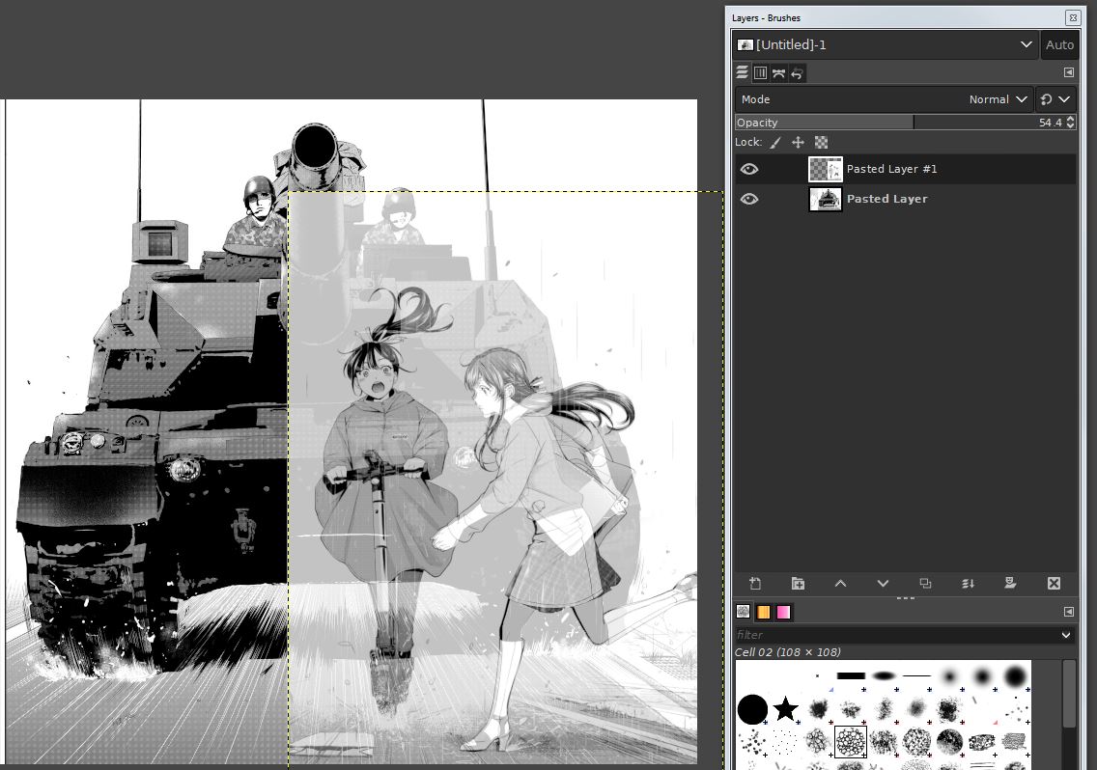Create a new layer group
The image size is (1097, 770).
798,583
